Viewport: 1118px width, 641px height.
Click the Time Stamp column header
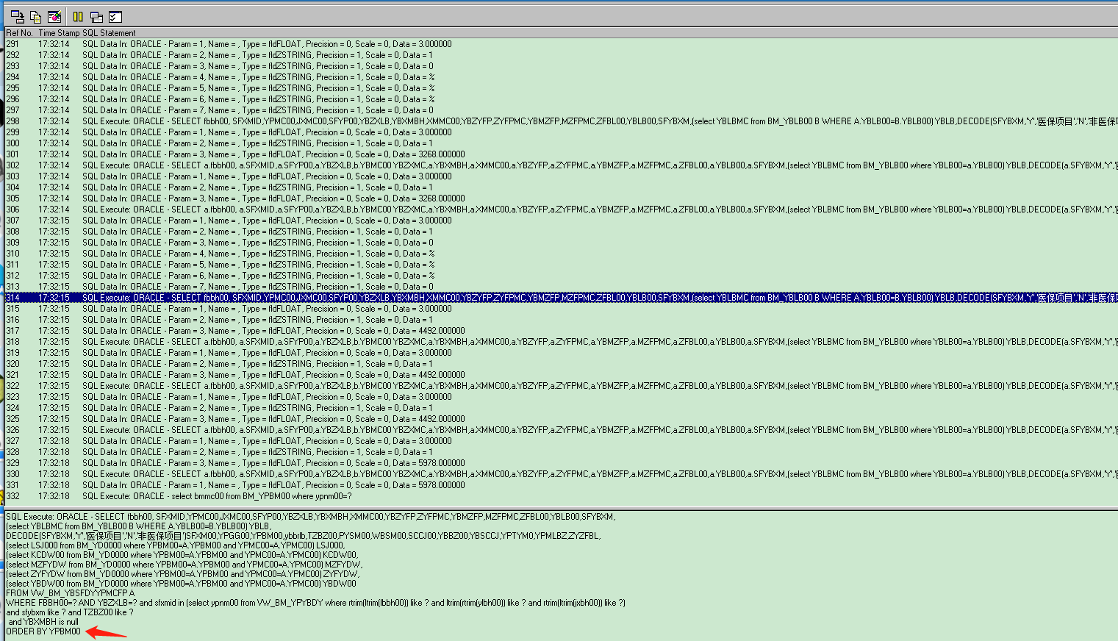[59, 33]
